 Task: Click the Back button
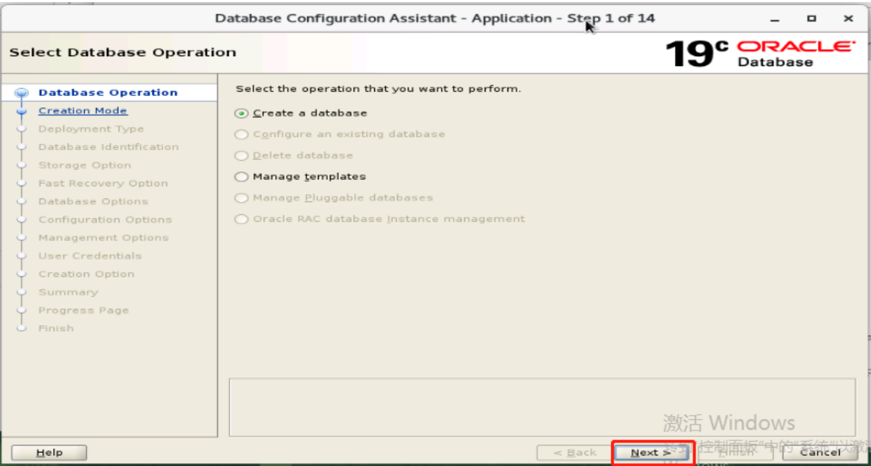(574, 452)
